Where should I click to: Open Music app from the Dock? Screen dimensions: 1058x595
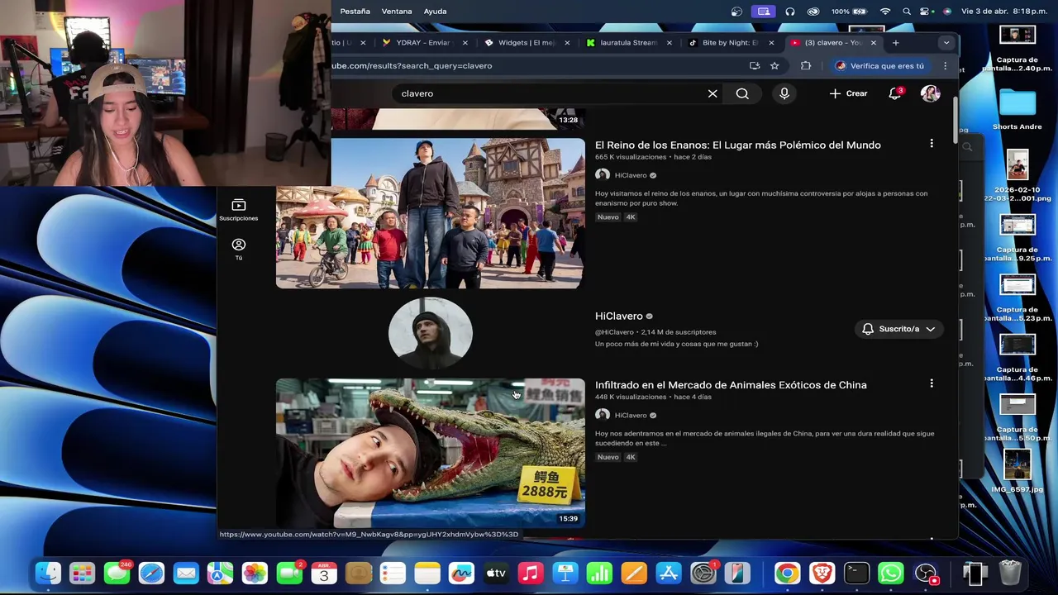pos(531,573)
